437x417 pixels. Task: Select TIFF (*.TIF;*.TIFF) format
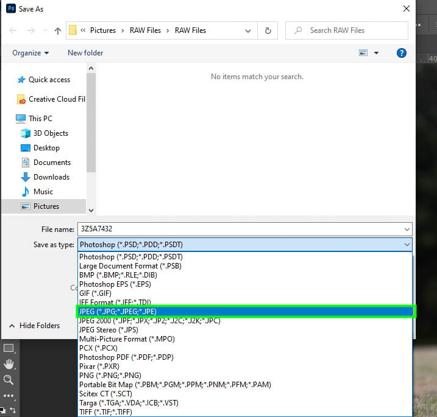coord(245,412)
